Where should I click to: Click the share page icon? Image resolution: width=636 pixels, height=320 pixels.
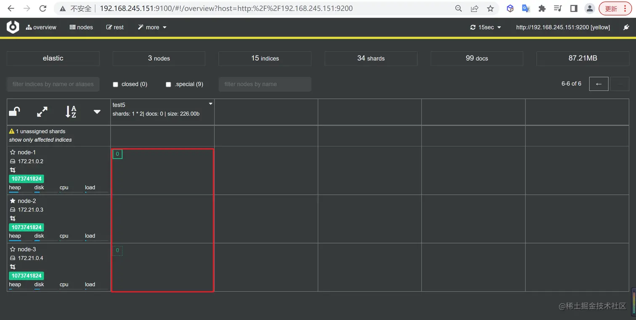(x=474, y=8)
